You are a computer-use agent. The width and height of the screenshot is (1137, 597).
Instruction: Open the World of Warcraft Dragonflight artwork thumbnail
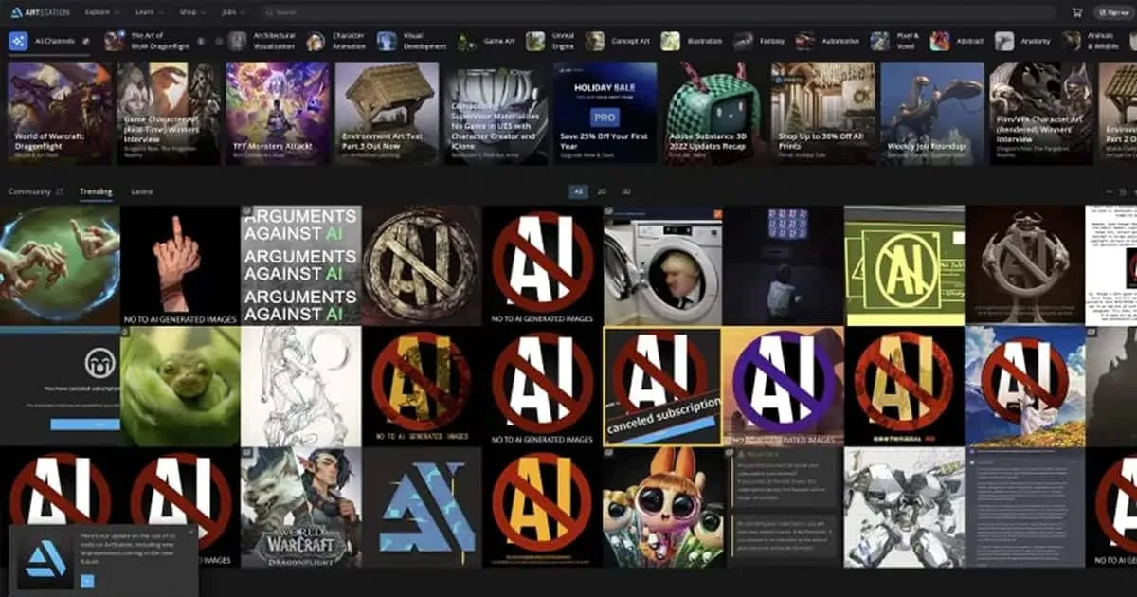pyautogui.click(x=300, y=507)
